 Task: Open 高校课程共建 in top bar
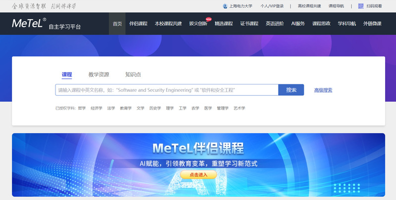point(309,6)
